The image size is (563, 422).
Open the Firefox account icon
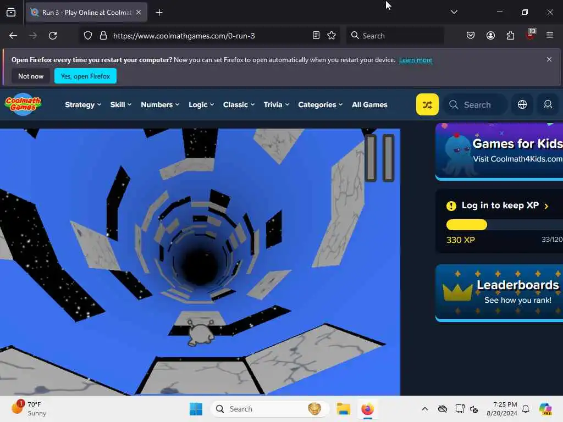(x=490, y=36)
